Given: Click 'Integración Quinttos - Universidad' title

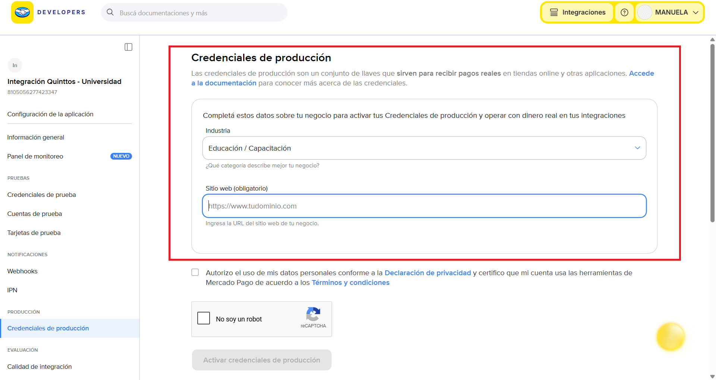Looking at the screenshot, I should click(x=65, y=81).
